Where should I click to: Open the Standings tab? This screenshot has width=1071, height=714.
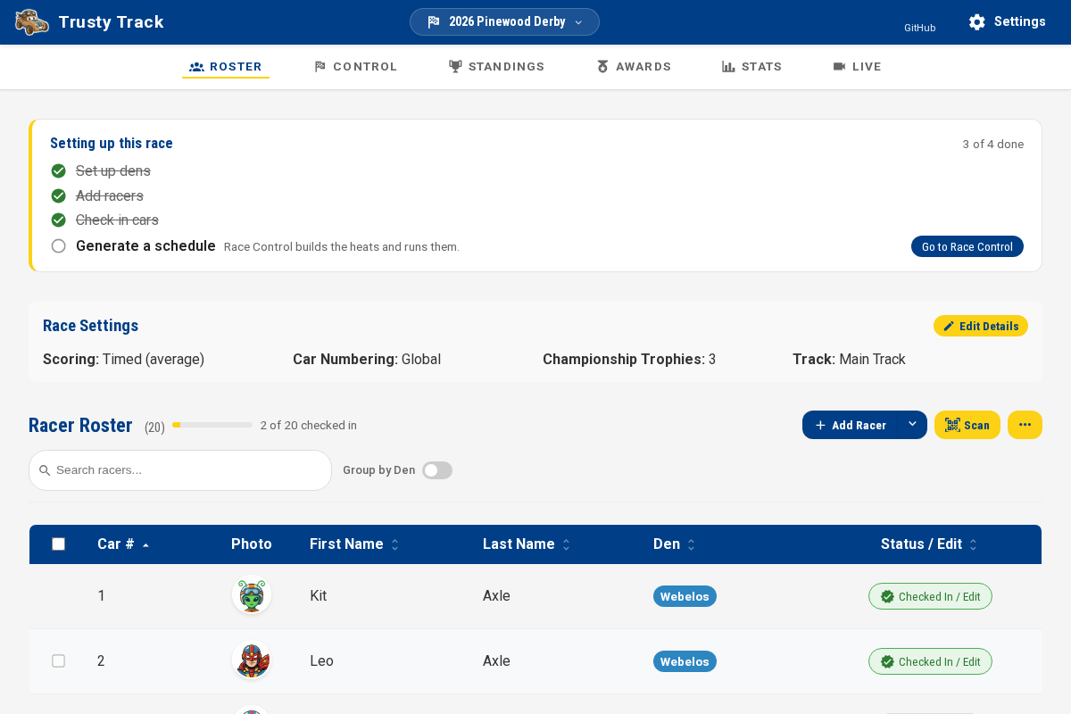click(497, 67)
